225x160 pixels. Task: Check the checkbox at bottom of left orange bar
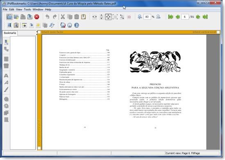(x=39, y=148)
